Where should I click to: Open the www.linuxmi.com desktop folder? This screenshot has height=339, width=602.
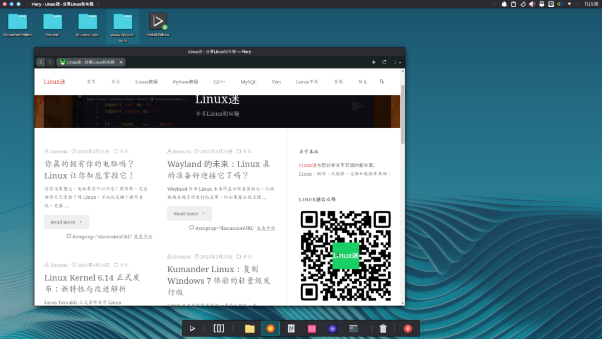(x=123, y=28)
